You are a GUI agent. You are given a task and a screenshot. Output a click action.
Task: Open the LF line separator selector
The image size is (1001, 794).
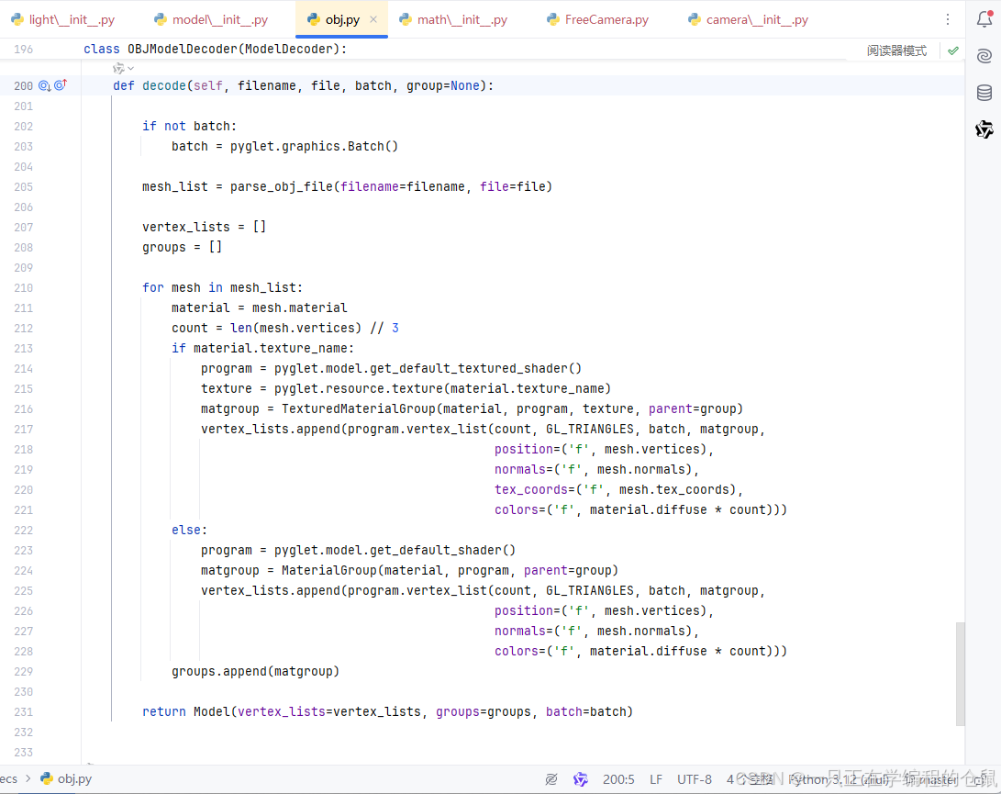point(656,779)
